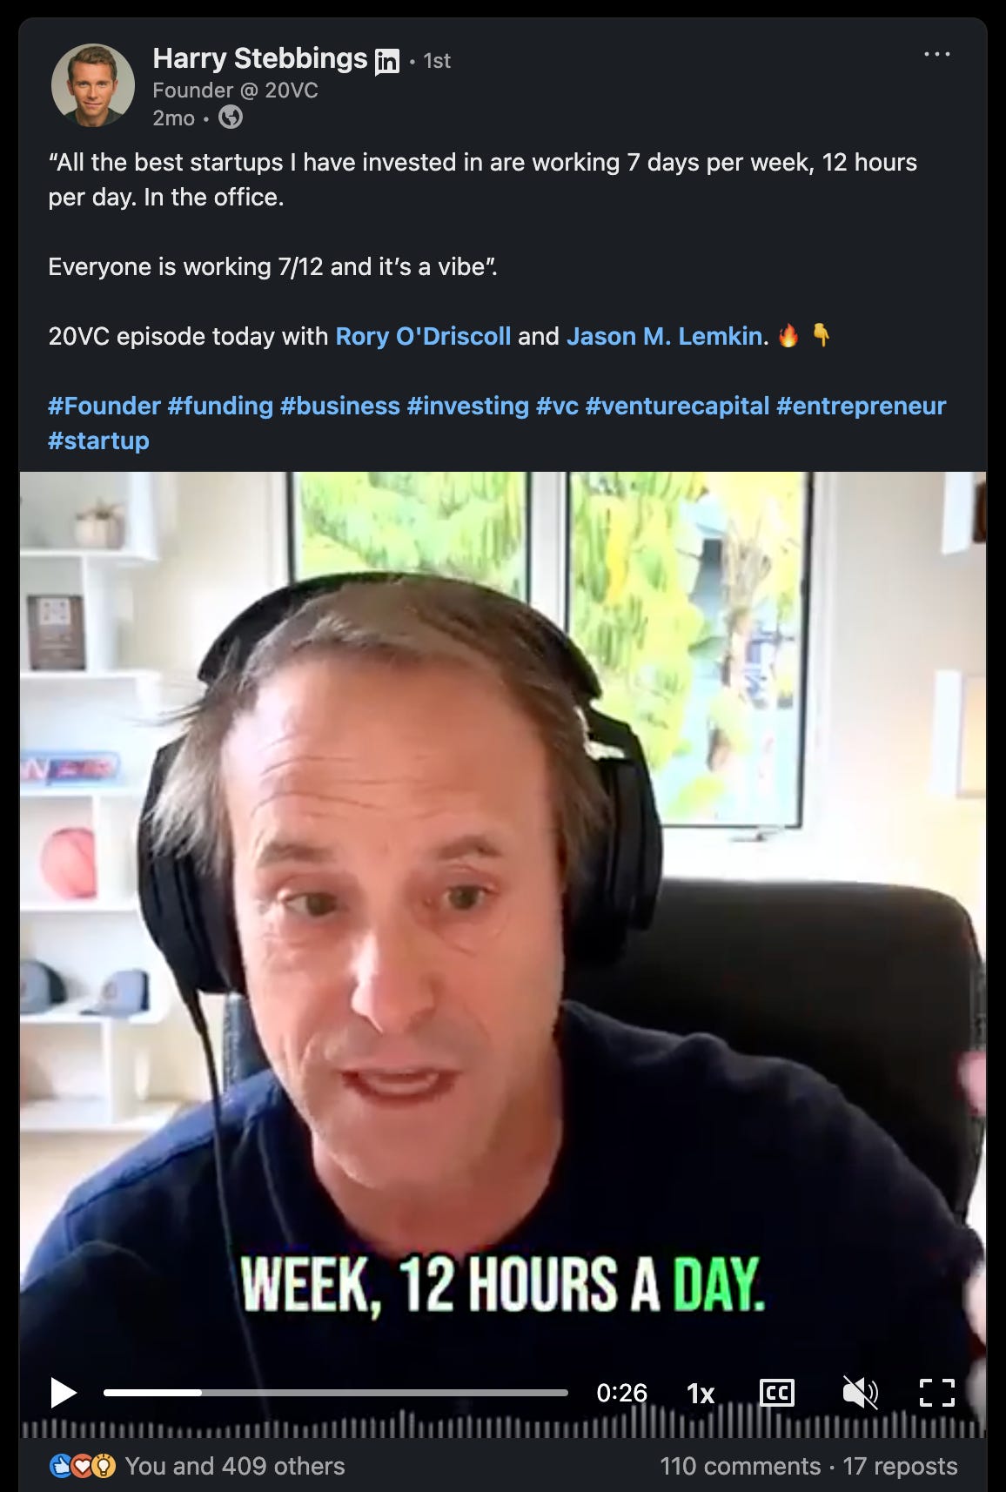This screenshot has height=1492, width=1006.
Task: Open the 1x playback speed menu
Action: 701,1394
